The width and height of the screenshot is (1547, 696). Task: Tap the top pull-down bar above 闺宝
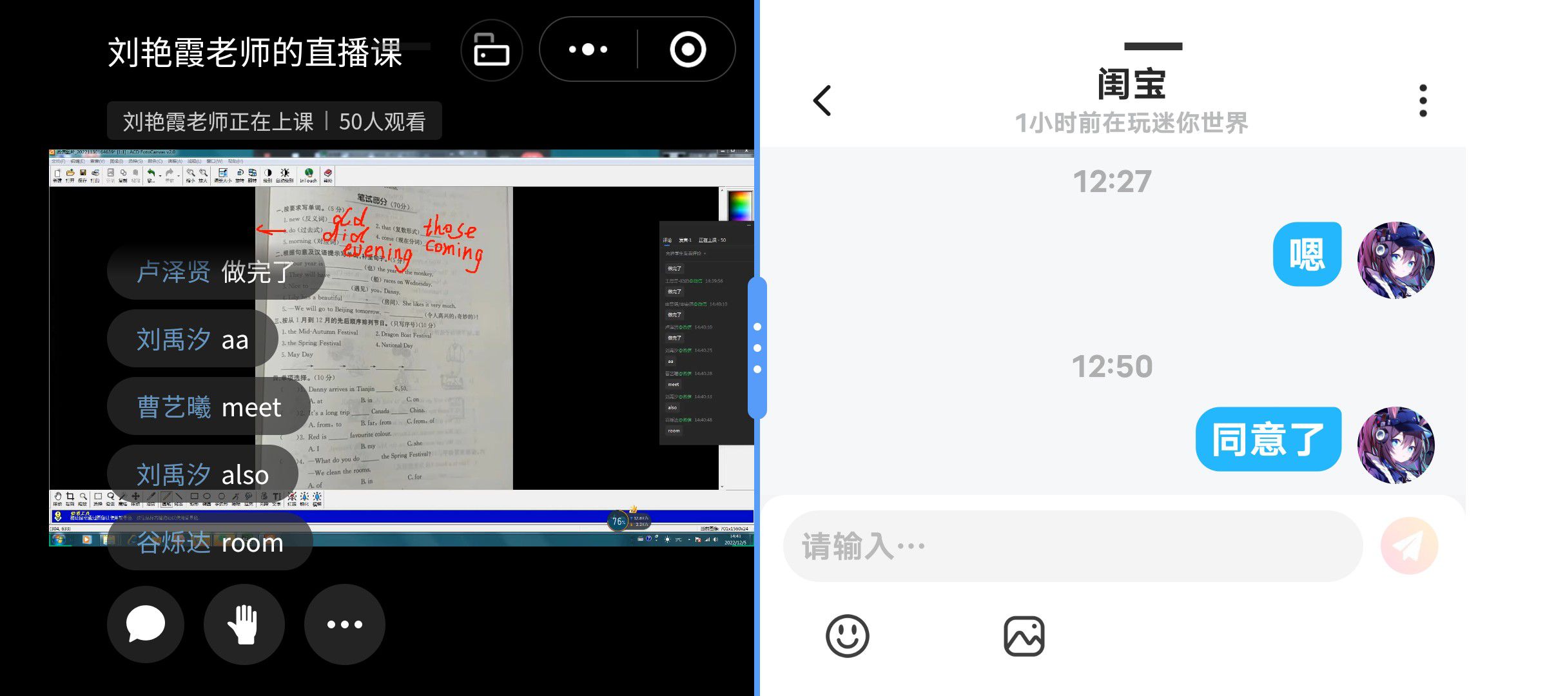click(x=1153, y=46)
